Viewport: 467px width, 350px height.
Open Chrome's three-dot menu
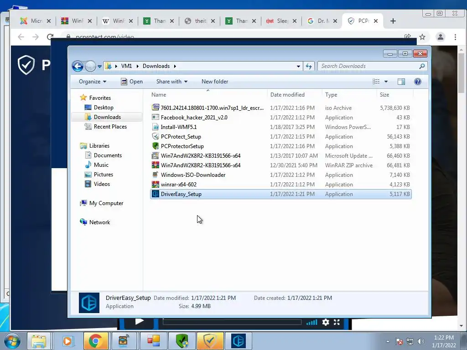click(455, 37)
